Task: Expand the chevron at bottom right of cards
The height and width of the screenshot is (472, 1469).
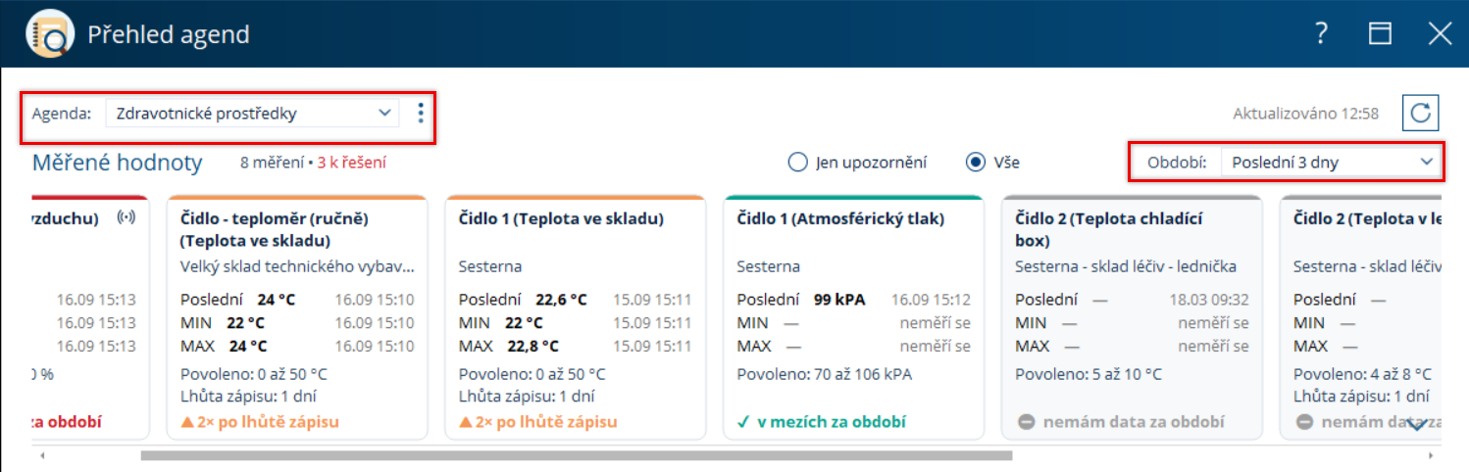Action: 1417,424
